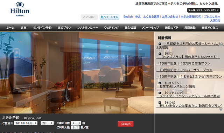Open the ご宿泊日数 nights dropdown
This screenshot has height=133, width=224.
[76, 123]
